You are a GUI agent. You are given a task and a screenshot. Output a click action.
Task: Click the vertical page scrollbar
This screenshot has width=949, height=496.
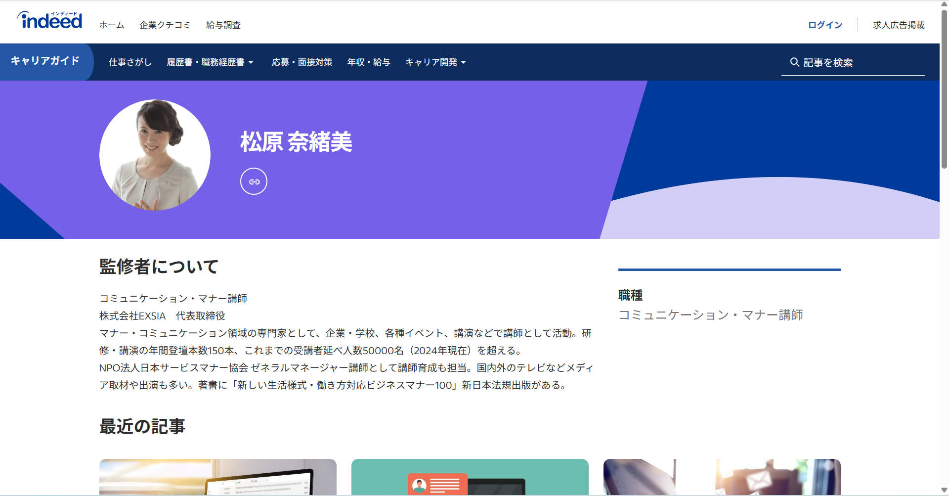tap(944, 89)
